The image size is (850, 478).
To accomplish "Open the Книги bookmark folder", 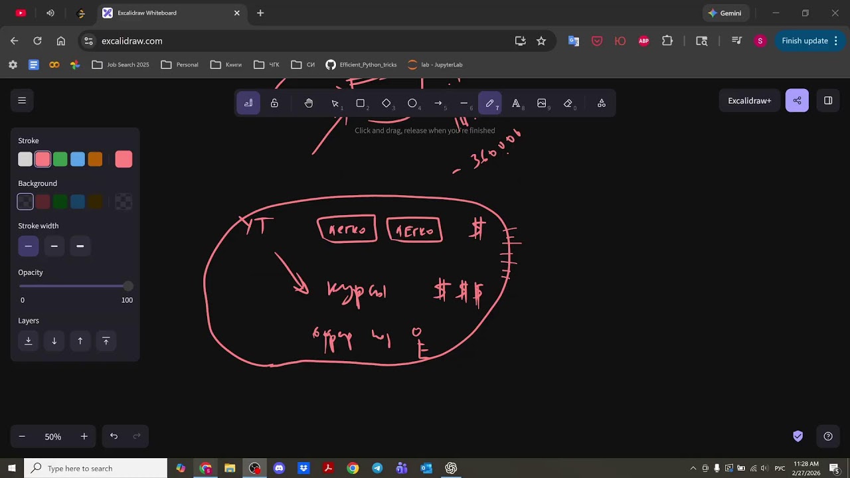I will click(x=226, y=64).
